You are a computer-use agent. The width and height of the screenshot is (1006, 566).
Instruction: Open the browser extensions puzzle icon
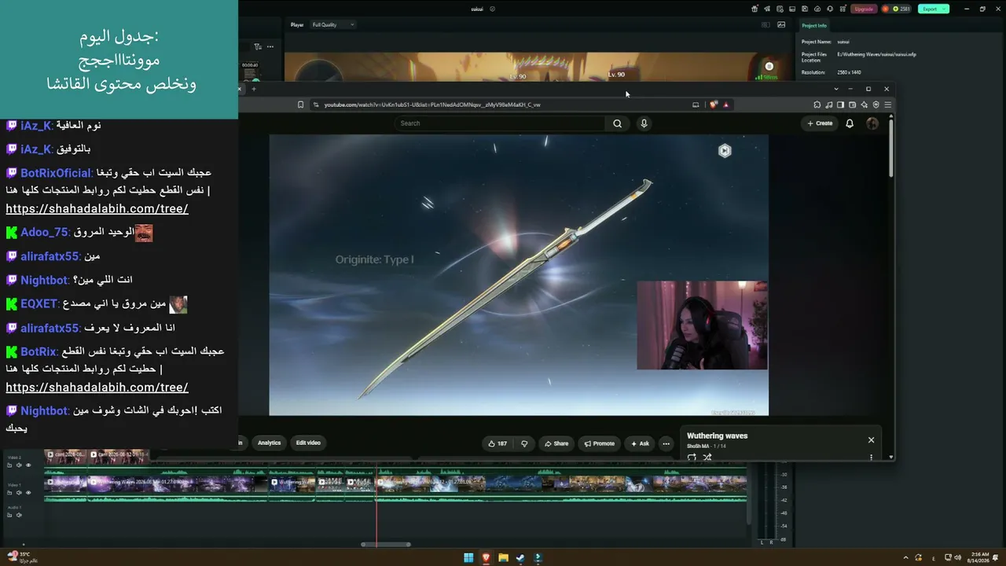pyautogui.click(x=817, y=105)
